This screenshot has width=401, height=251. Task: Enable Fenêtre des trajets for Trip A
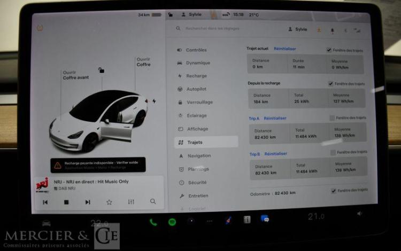332,117
